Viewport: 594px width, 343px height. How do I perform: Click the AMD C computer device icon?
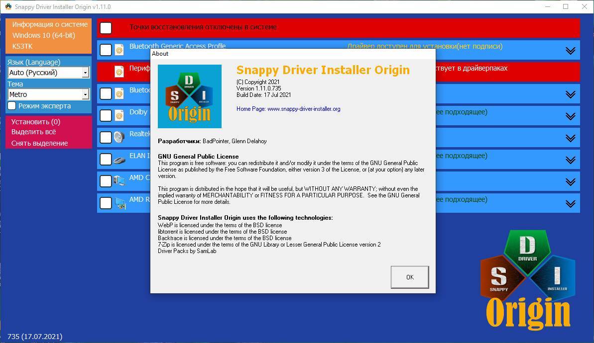click(119, 181)
